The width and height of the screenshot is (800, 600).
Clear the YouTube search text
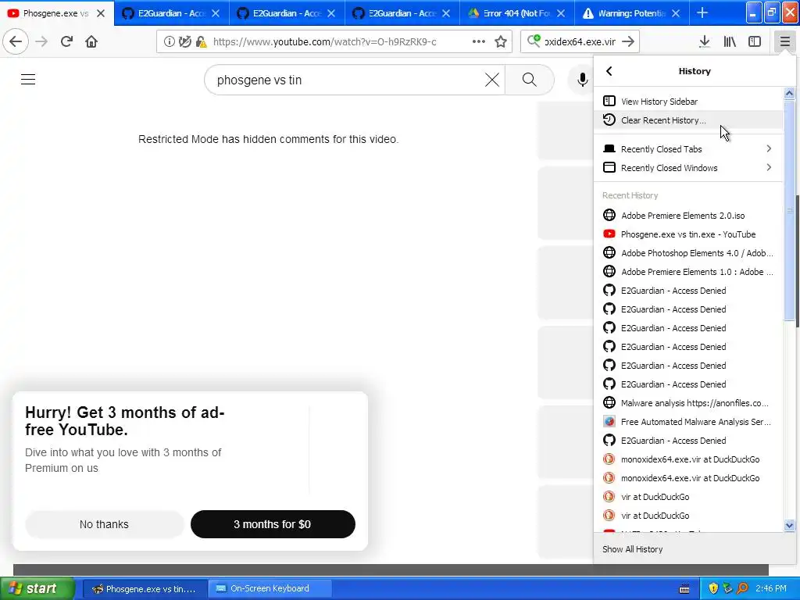tap(492, 80)
